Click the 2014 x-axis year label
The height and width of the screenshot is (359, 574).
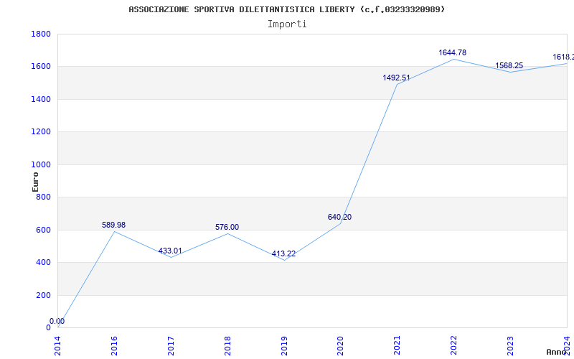[x=57, y=346]
